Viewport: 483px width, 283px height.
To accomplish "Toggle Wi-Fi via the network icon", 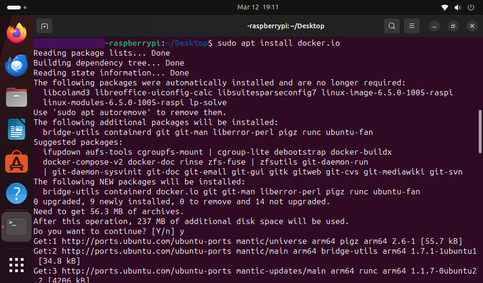I will [444, 7].
